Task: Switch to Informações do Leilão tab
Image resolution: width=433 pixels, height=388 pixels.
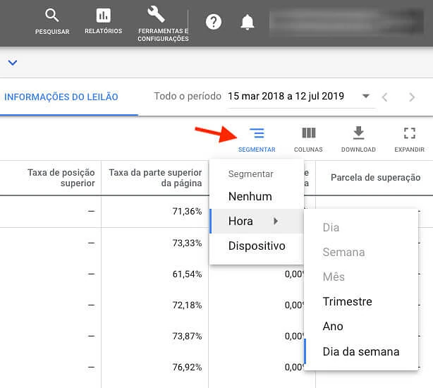Action: pyautogui.click(x=61, y=97)
